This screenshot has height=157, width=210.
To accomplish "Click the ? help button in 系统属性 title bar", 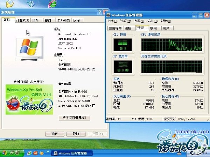I will coord(99,12).
